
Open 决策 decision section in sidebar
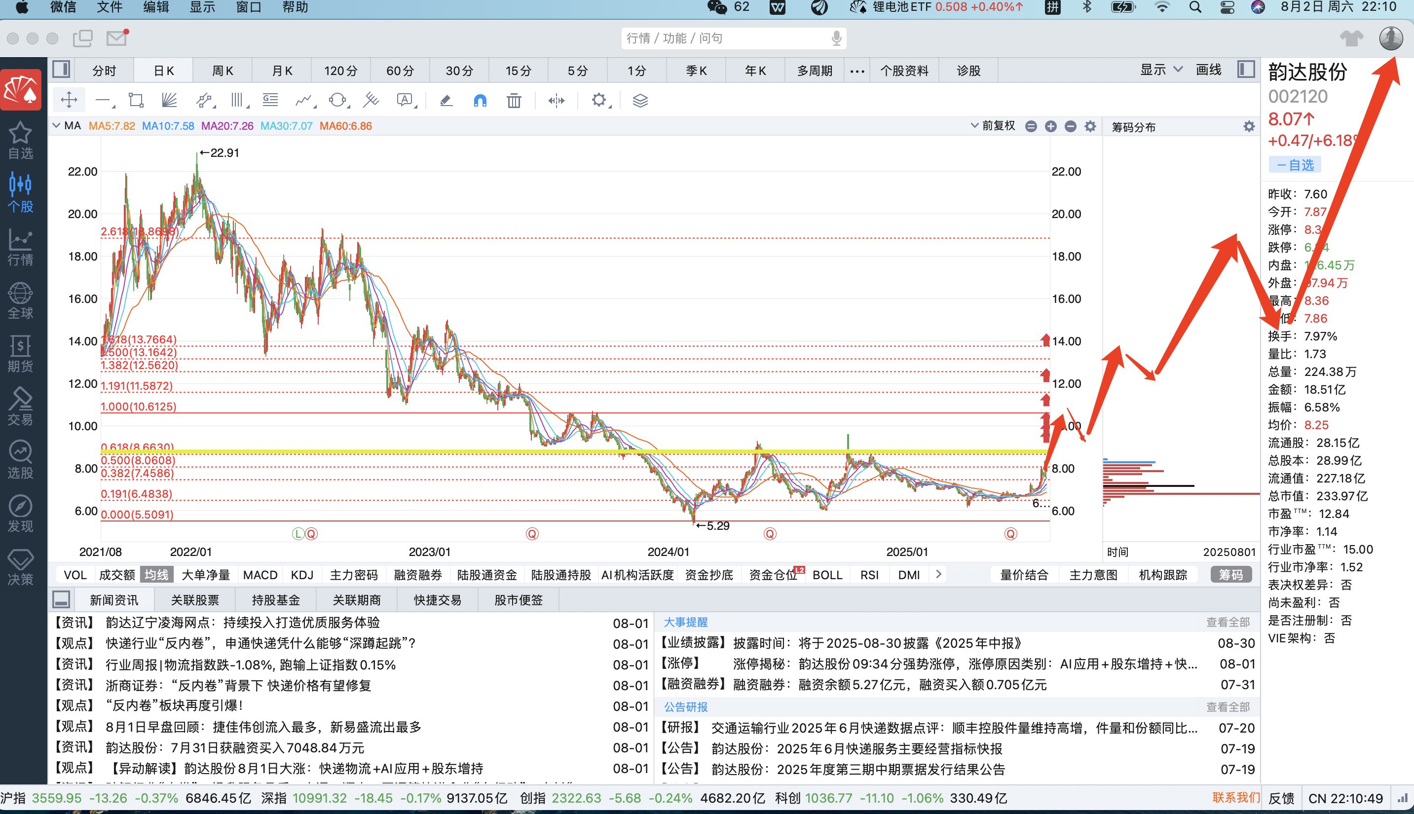(21, 567)
